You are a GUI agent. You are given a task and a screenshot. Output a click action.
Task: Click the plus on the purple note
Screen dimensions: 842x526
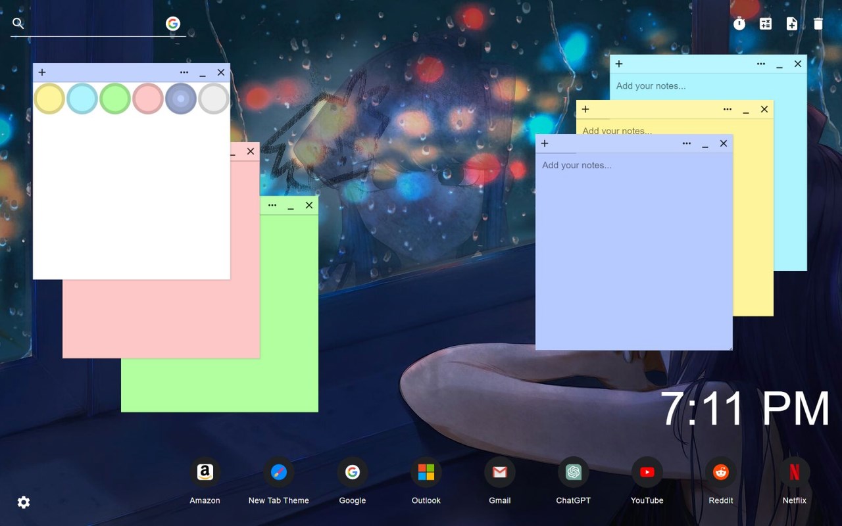coord(545,143)
